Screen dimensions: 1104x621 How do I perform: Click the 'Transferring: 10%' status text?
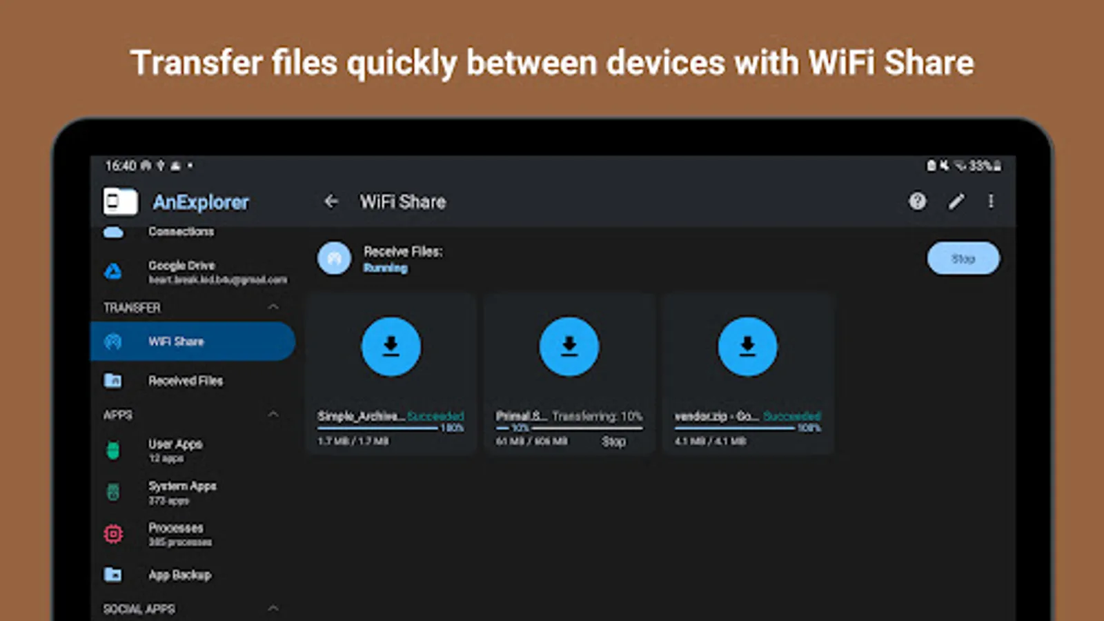597,416
